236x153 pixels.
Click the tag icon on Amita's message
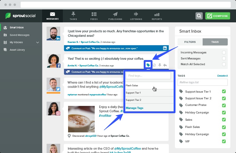click(x=148, y=65)
